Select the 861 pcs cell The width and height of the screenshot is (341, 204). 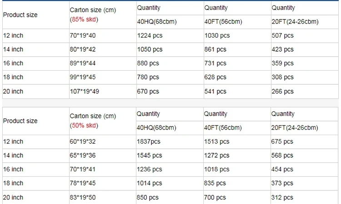pyautogui.click(x=215, y=49)
